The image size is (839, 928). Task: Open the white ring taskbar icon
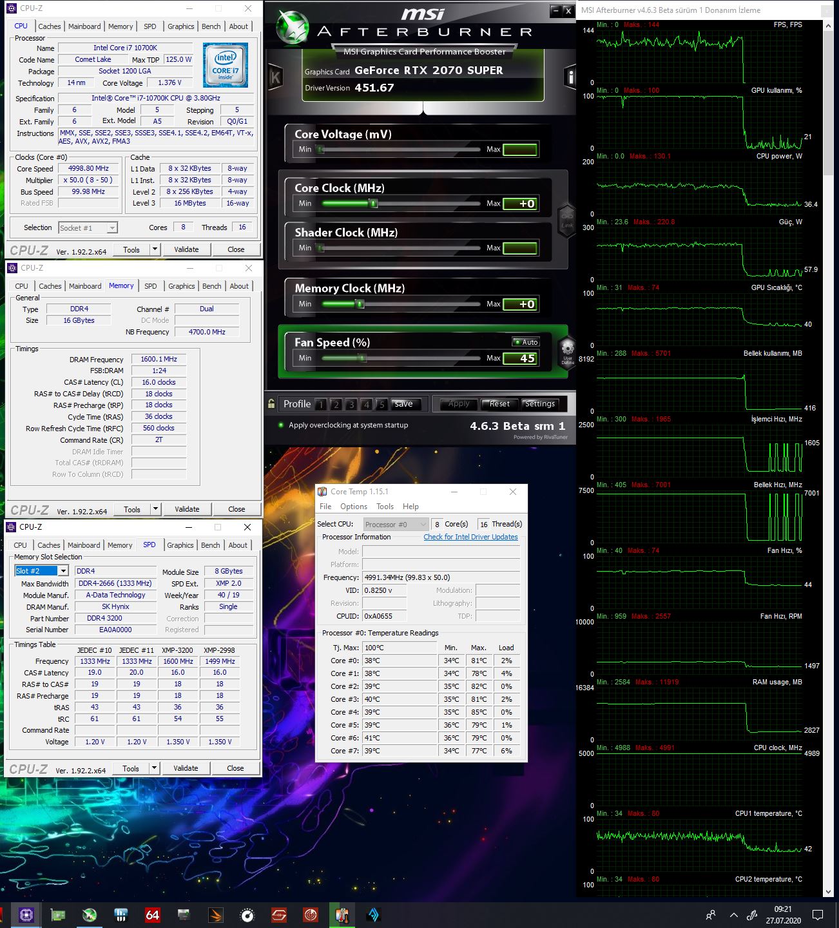click(x=247, y=914)
